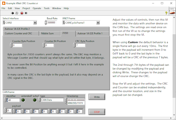Open the File menu
The width and height of the screenshot is (176, 120).
pyautogui.click(x=3, y=8)
